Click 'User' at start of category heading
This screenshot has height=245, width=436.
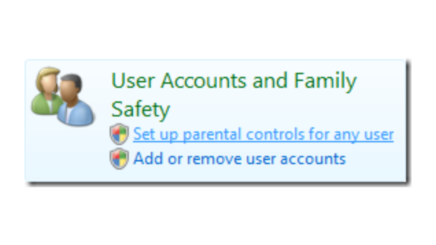133,80
